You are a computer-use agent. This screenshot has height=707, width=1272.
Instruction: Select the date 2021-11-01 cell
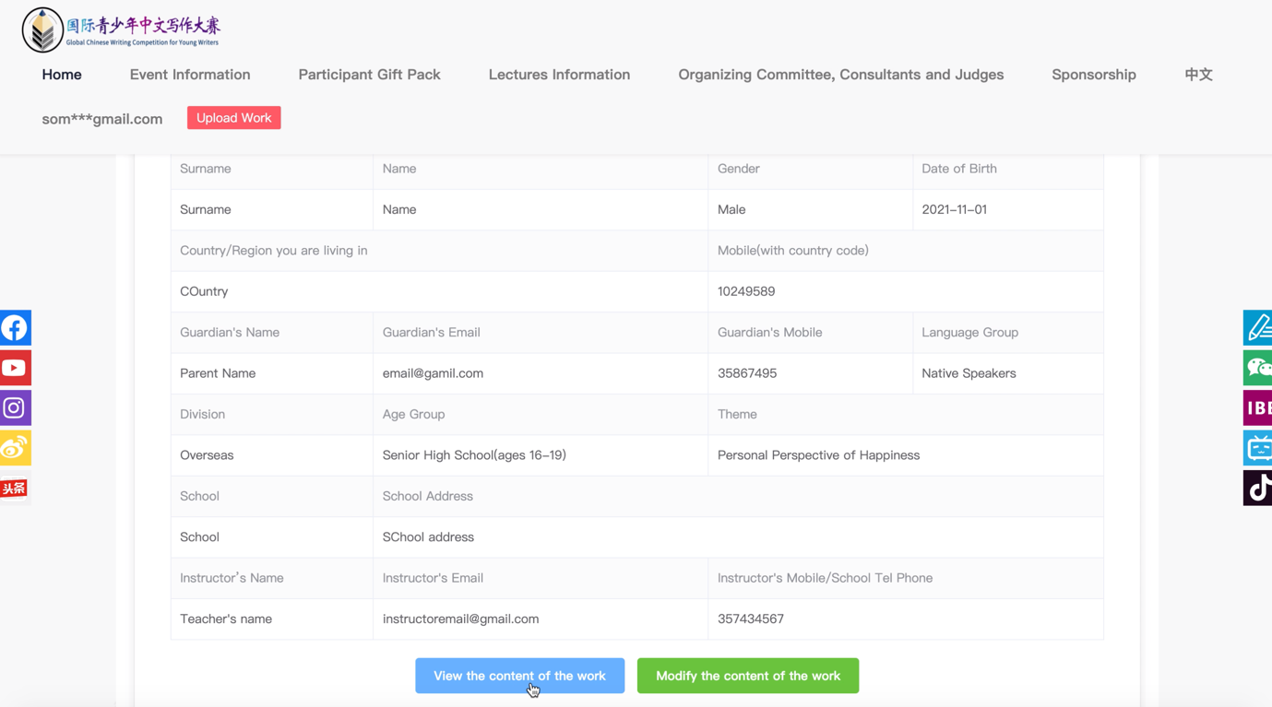[1008, 209]
